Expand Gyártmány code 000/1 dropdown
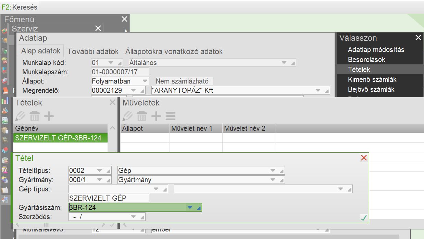424x239 pixels. tap(100, 180)
